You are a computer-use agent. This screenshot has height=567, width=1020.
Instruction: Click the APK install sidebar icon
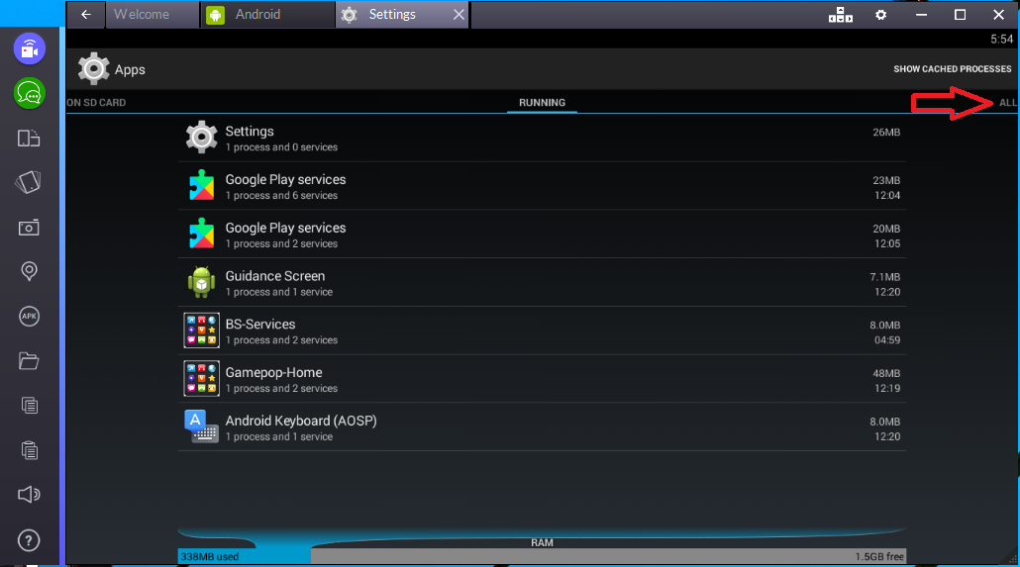(x=29, y=316)
